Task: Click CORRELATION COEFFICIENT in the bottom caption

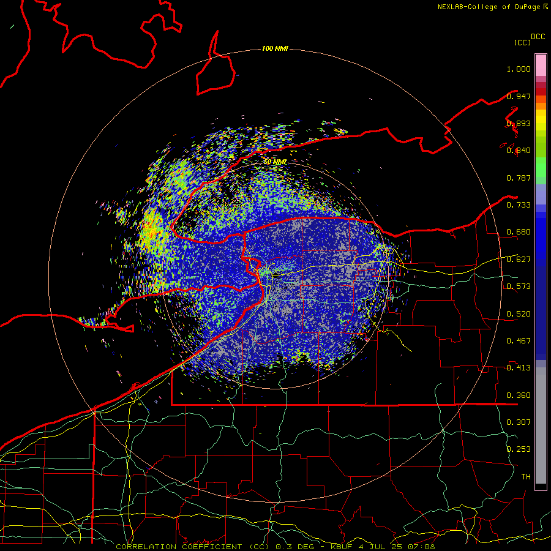Action: (179, 547)
